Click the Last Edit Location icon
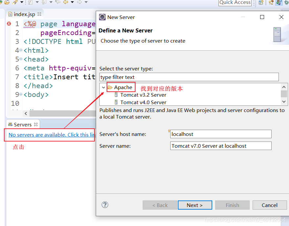 tap(58, 2)
